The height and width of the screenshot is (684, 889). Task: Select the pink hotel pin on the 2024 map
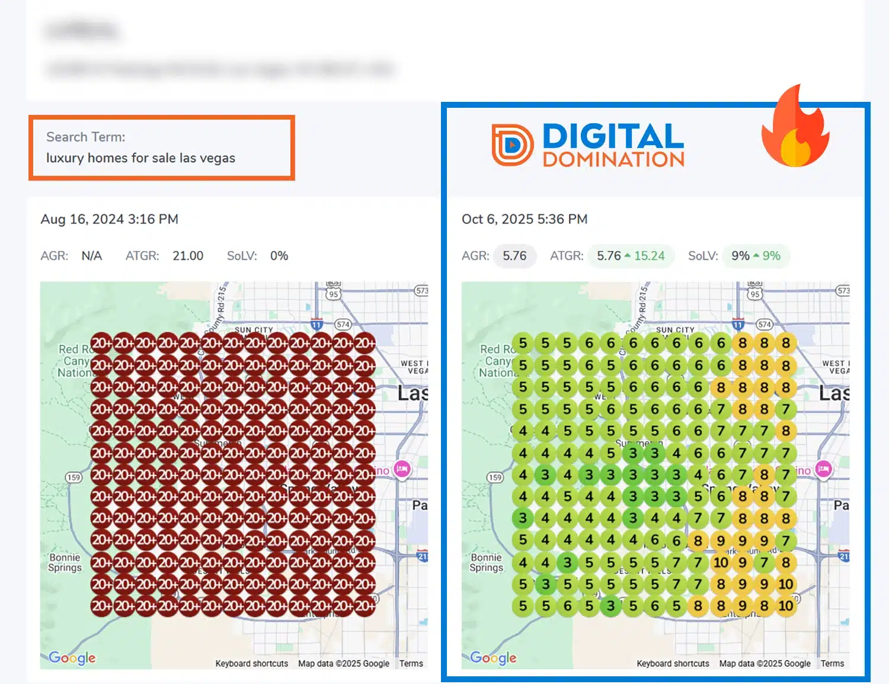point(402,469)
